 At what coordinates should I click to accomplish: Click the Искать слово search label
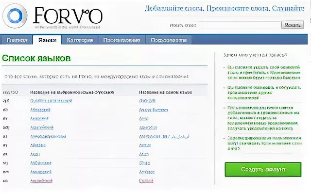tap(183, 25)
